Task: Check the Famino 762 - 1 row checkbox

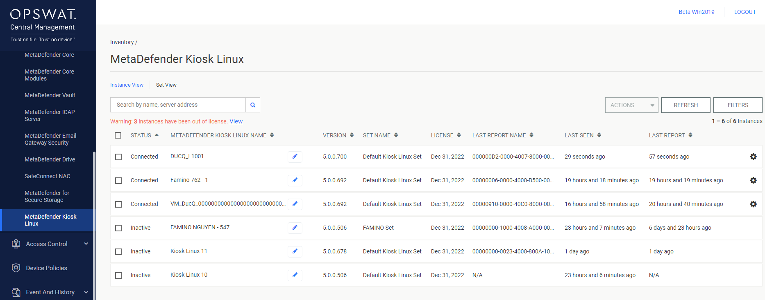Action: pos(118,181)
